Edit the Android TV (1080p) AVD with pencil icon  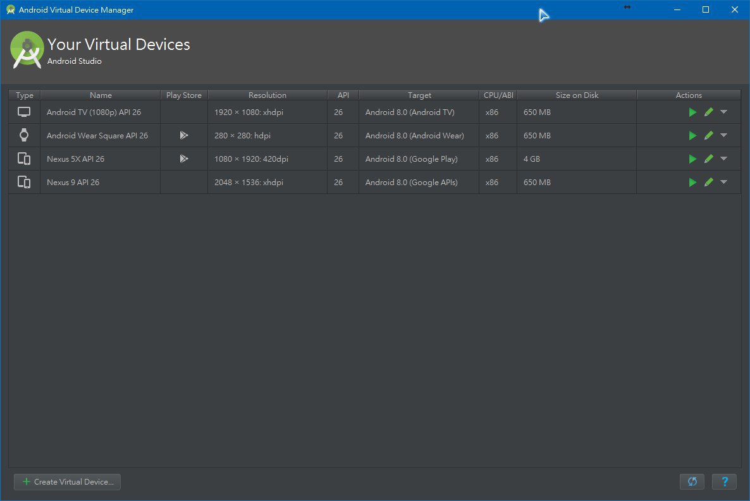708,112
